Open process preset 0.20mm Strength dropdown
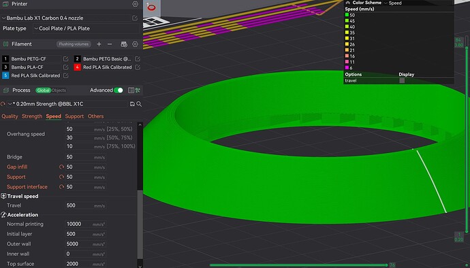The height and width of the screenshot is (268, 470). 67,104
